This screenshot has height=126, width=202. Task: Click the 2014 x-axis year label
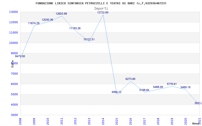pos(103,121)
